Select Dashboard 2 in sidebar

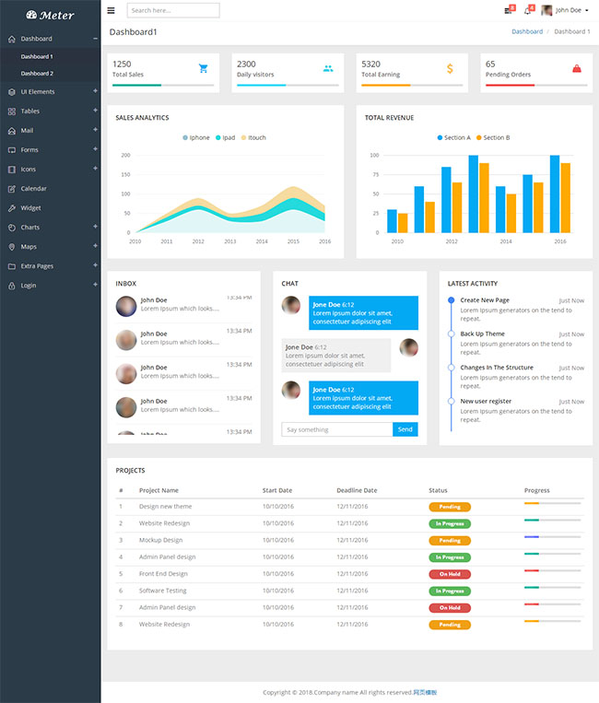[37, 73]
